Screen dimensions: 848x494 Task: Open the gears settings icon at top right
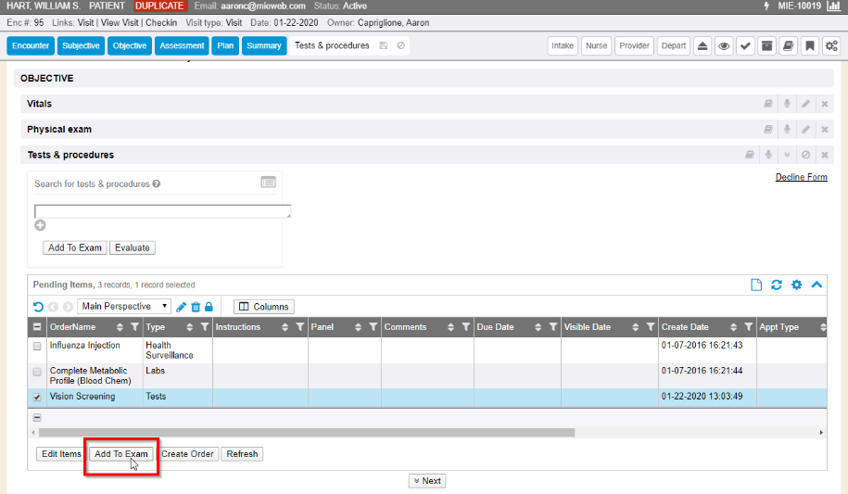tap(830, 45)
